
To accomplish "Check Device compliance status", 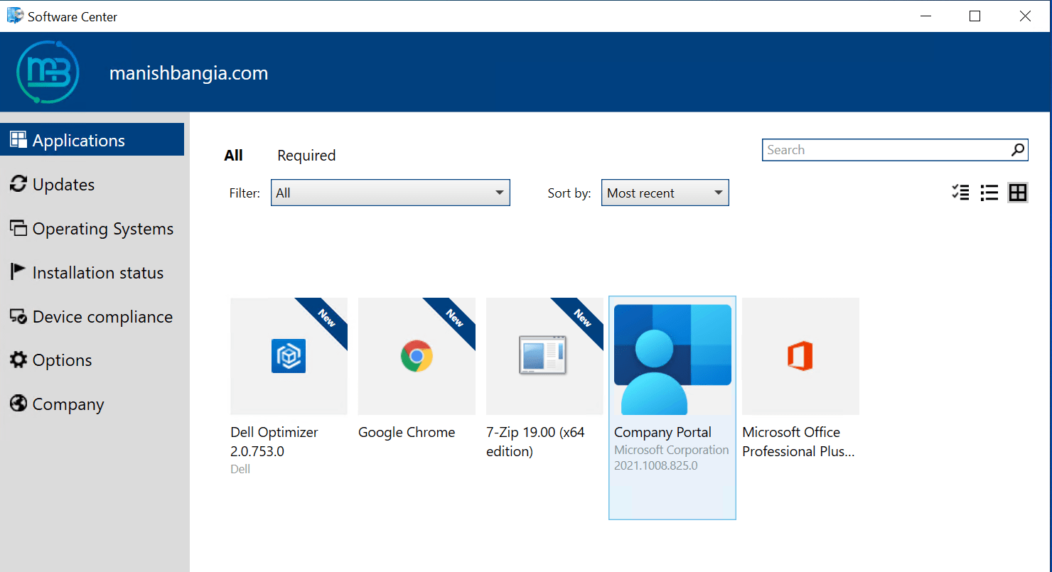I will click(102, 316).
